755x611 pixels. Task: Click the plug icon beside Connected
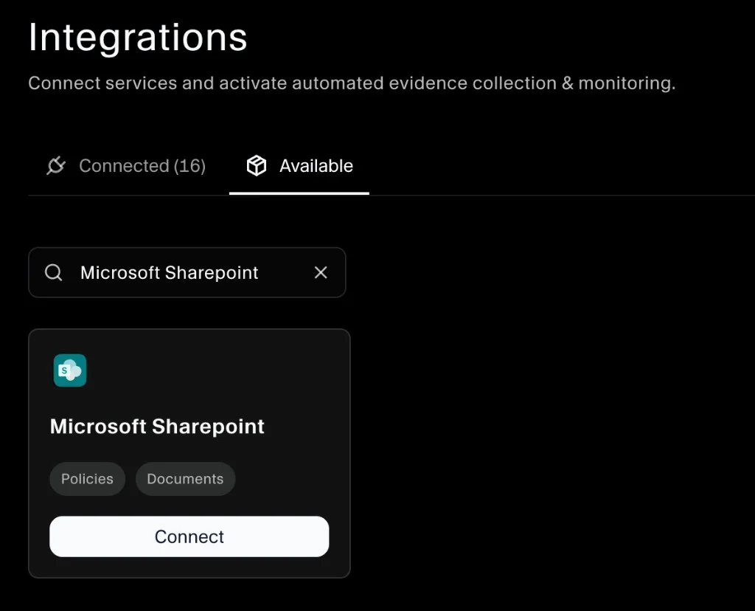(x=56, y=166)
